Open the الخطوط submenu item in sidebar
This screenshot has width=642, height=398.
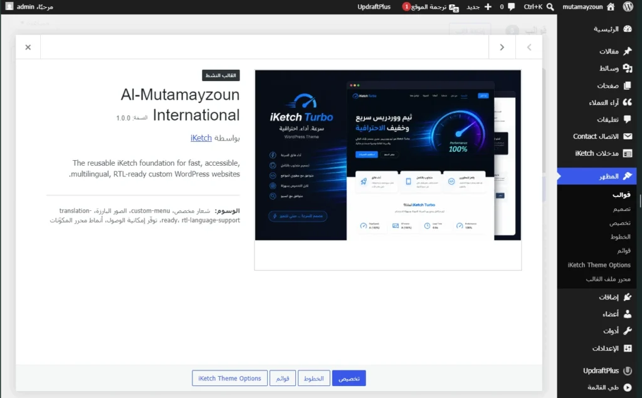point(620,237)
